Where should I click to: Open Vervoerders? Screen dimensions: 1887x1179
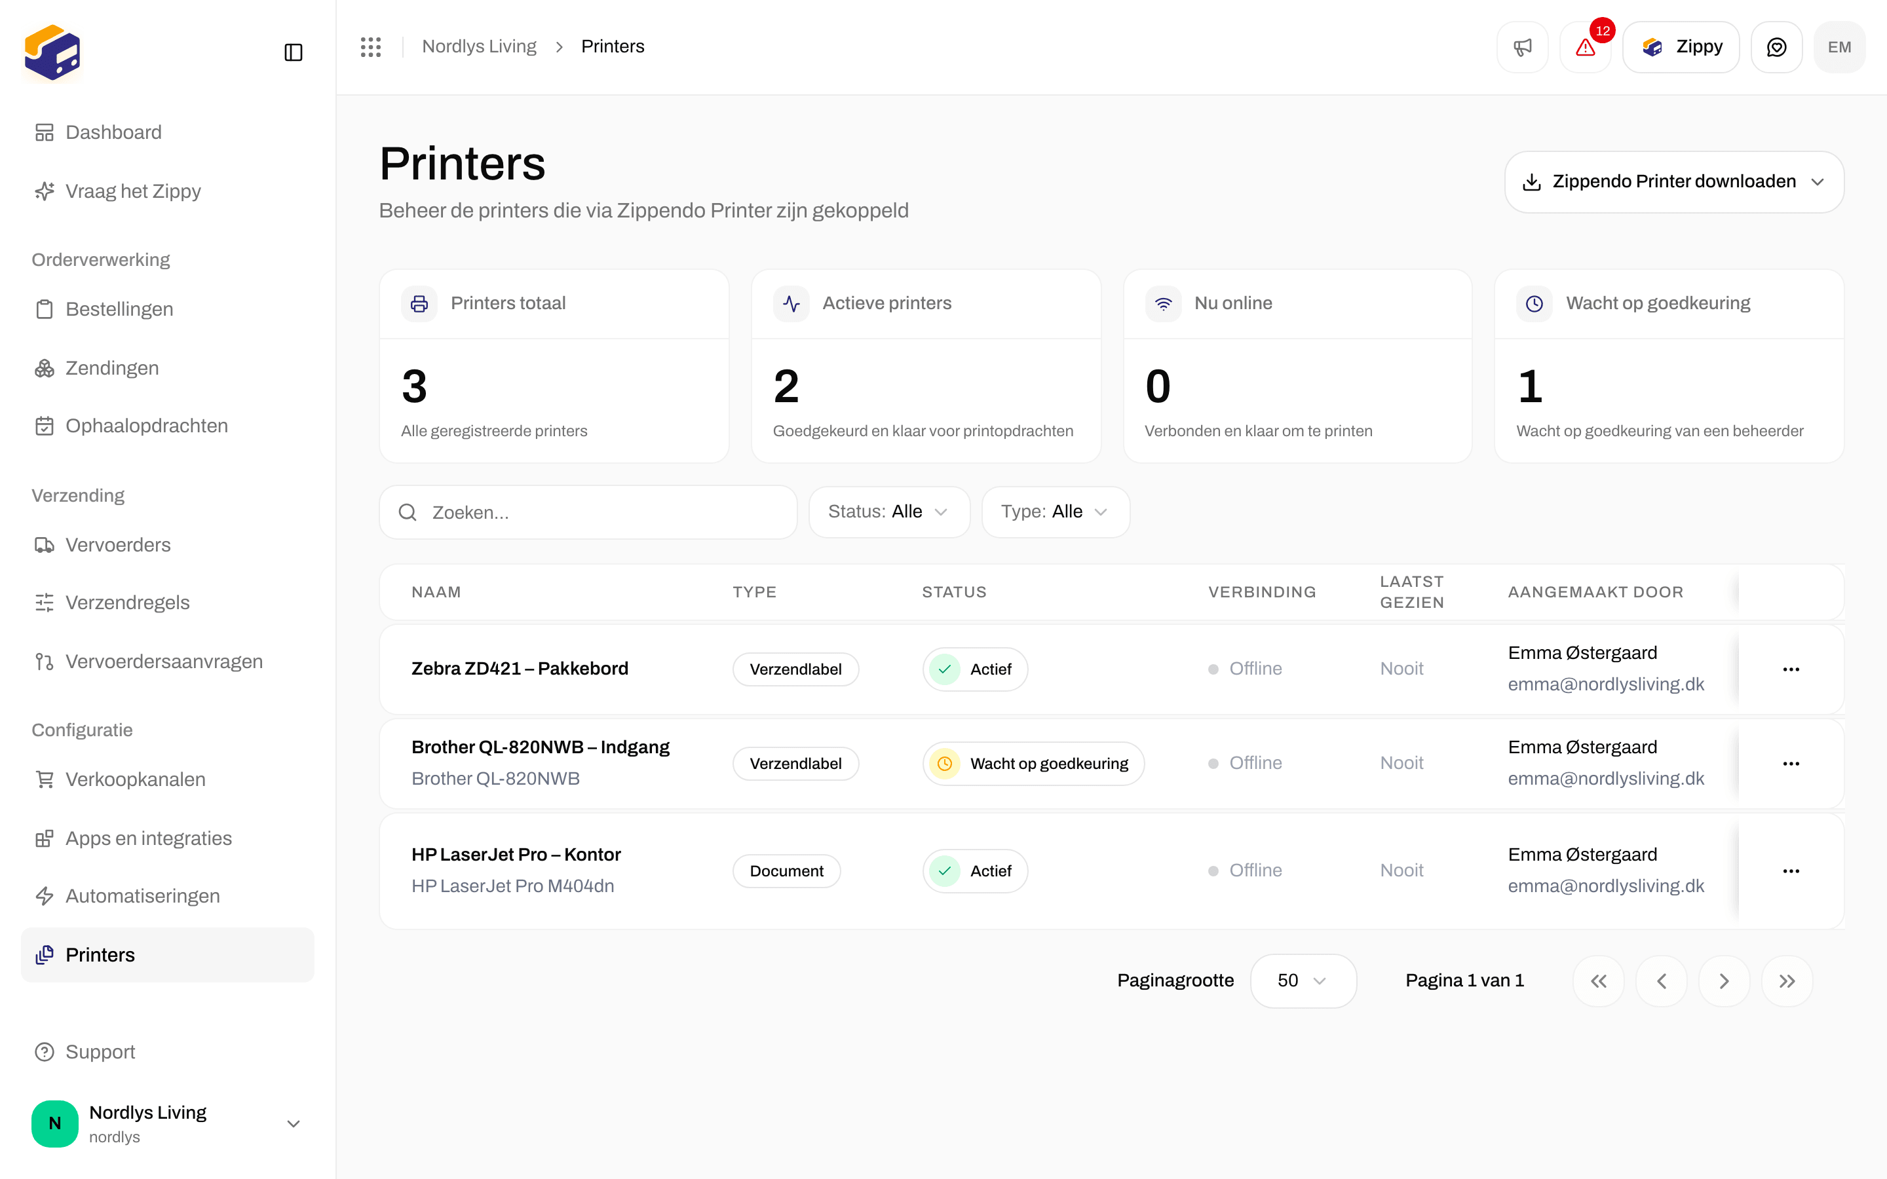click(x=168, y=545)
